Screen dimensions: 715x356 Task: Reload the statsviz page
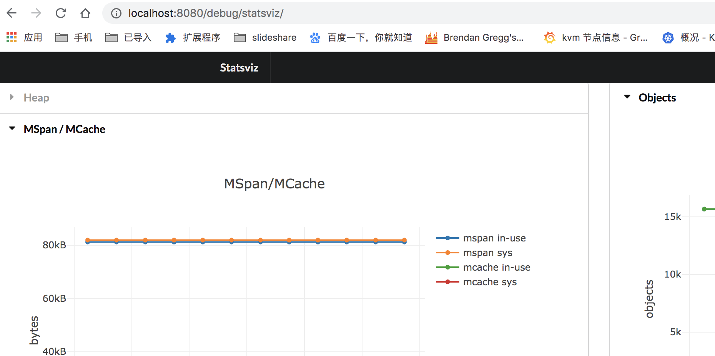click(x=61, y=13)
